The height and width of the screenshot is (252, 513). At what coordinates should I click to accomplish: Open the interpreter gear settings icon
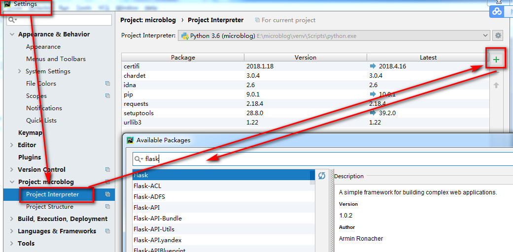coord(498,35)
